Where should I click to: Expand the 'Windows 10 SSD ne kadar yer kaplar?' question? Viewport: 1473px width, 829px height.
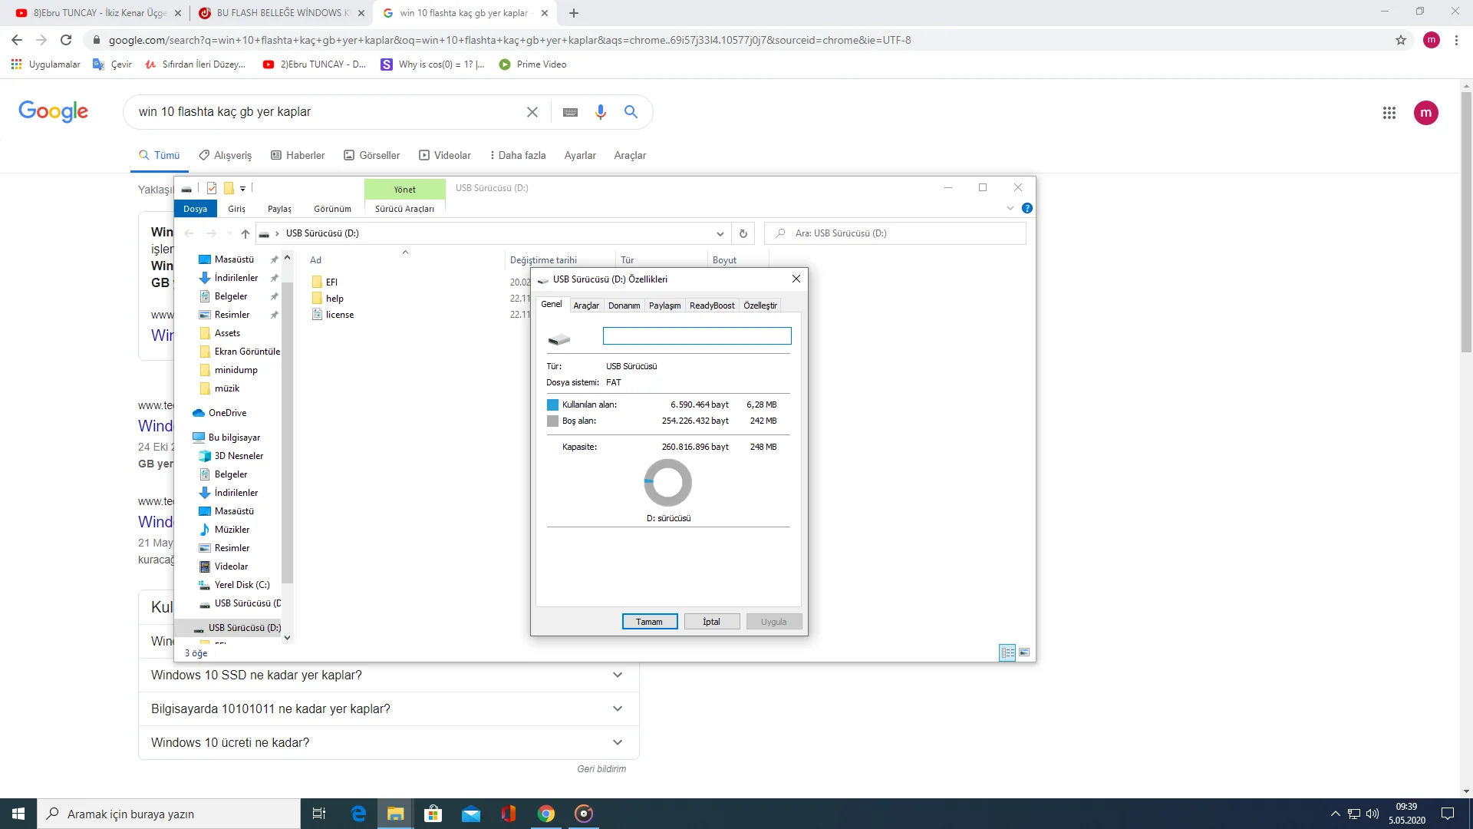pyautogui.click(x=618, y=675)
